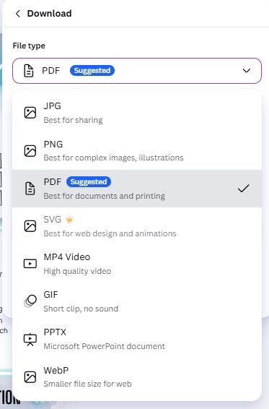
Task: Click the chevron in the File type box
Action: click(x=247, y=71)
